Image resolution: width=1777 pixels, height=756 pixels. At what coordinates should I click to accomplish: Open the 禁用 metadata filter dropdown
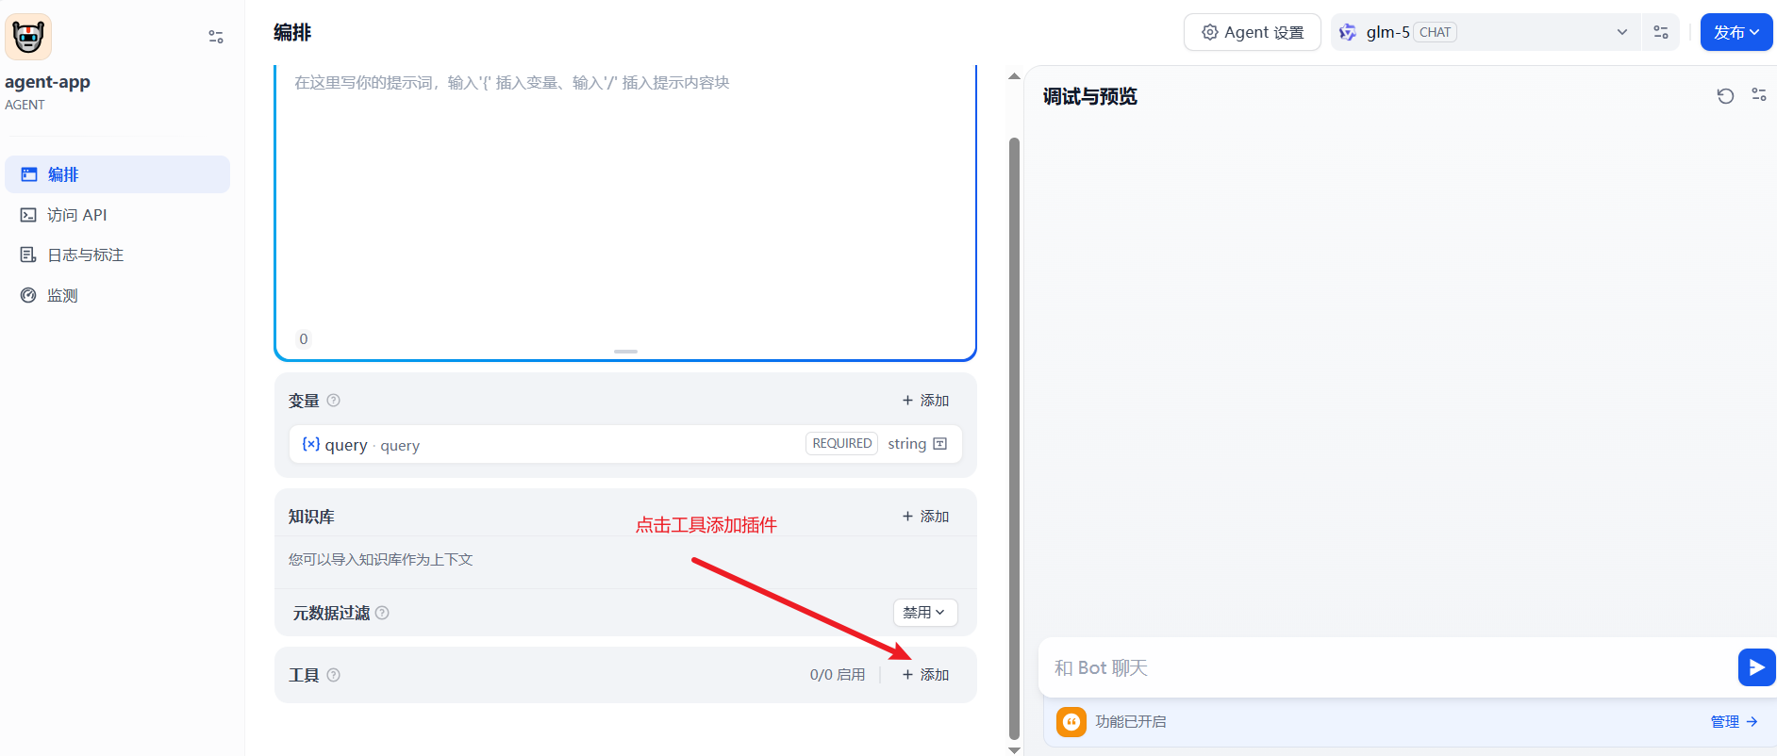925,613
